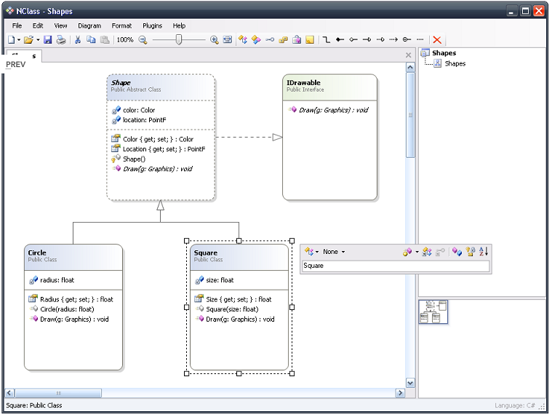Click the vertical scrollbar down arrow
The height and width of the screenshot is (417, 552).
pyautogui.click(x=410, y=383)
